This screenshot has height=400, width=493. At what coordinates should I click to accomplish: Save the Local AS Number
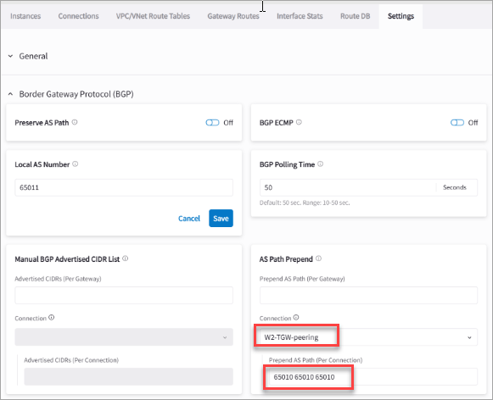coord(221,218)
